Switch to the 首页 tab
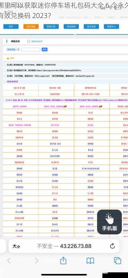The width and height of the screenshot is (128, 278). (x=11, y=26)
